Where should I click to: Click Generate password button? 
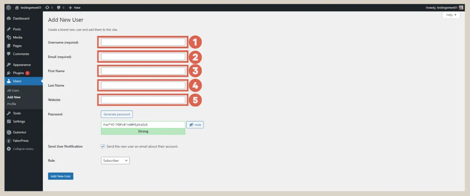coord(117,114)
